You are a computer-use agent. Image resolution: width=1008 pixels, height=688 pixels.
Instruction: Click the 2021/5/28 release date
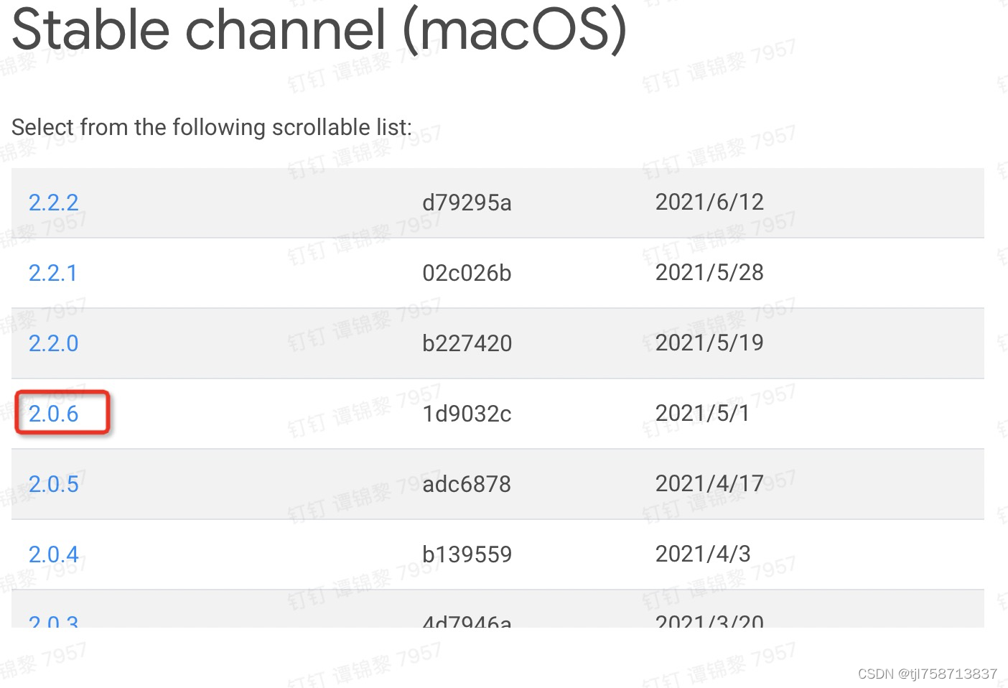click(709, 272)
